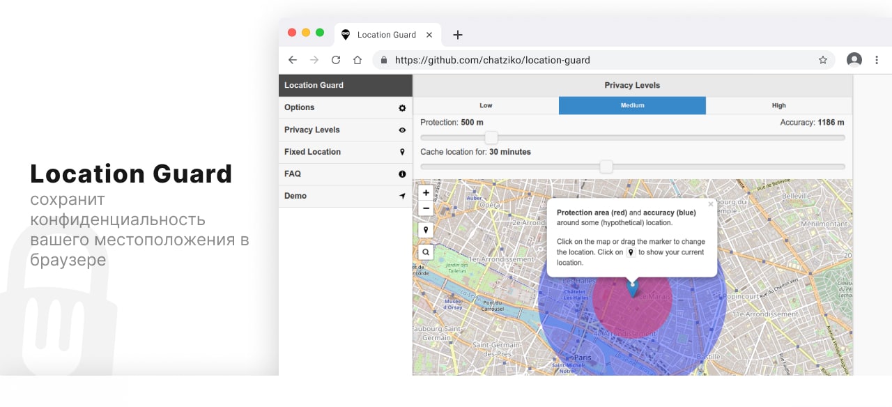Viewport: 892px width, 407px height.
Task: Open the FAQ sidebar item
Action: point(345,174)
